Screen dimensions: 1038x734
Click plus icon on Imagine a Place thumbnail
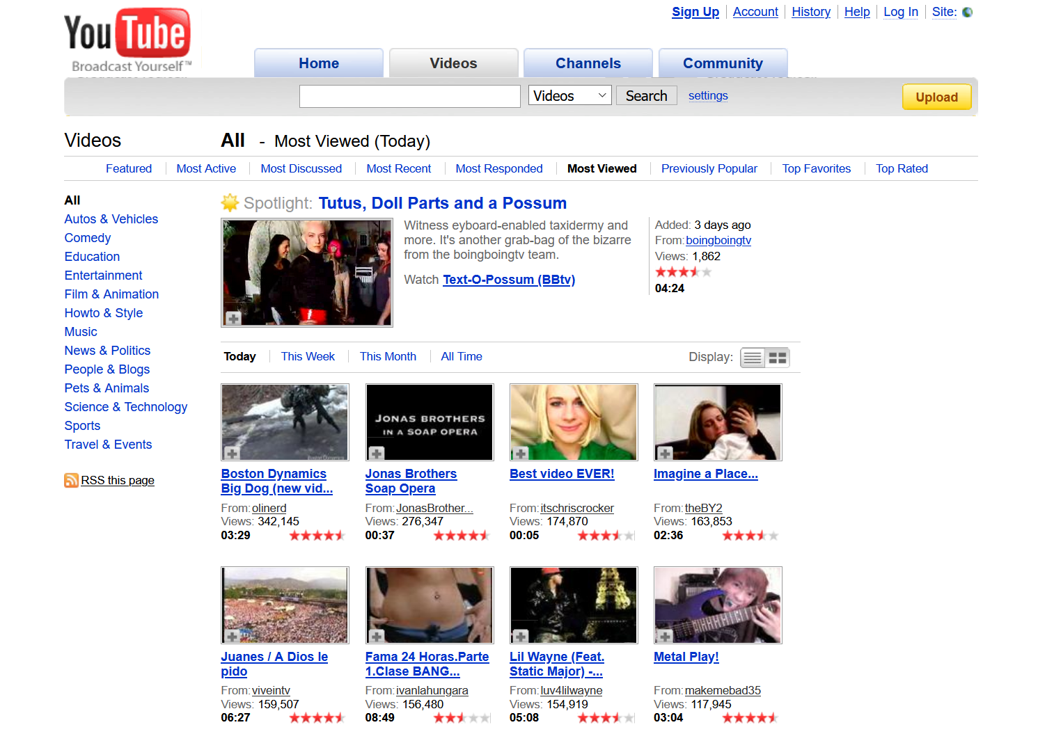665,453
